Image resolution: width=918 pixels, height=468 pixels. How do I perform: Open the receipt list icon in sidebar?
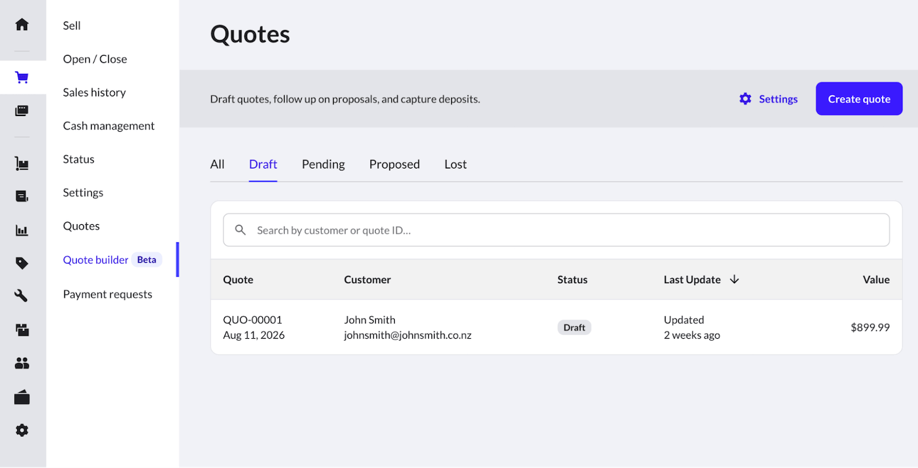coord(22,196)
